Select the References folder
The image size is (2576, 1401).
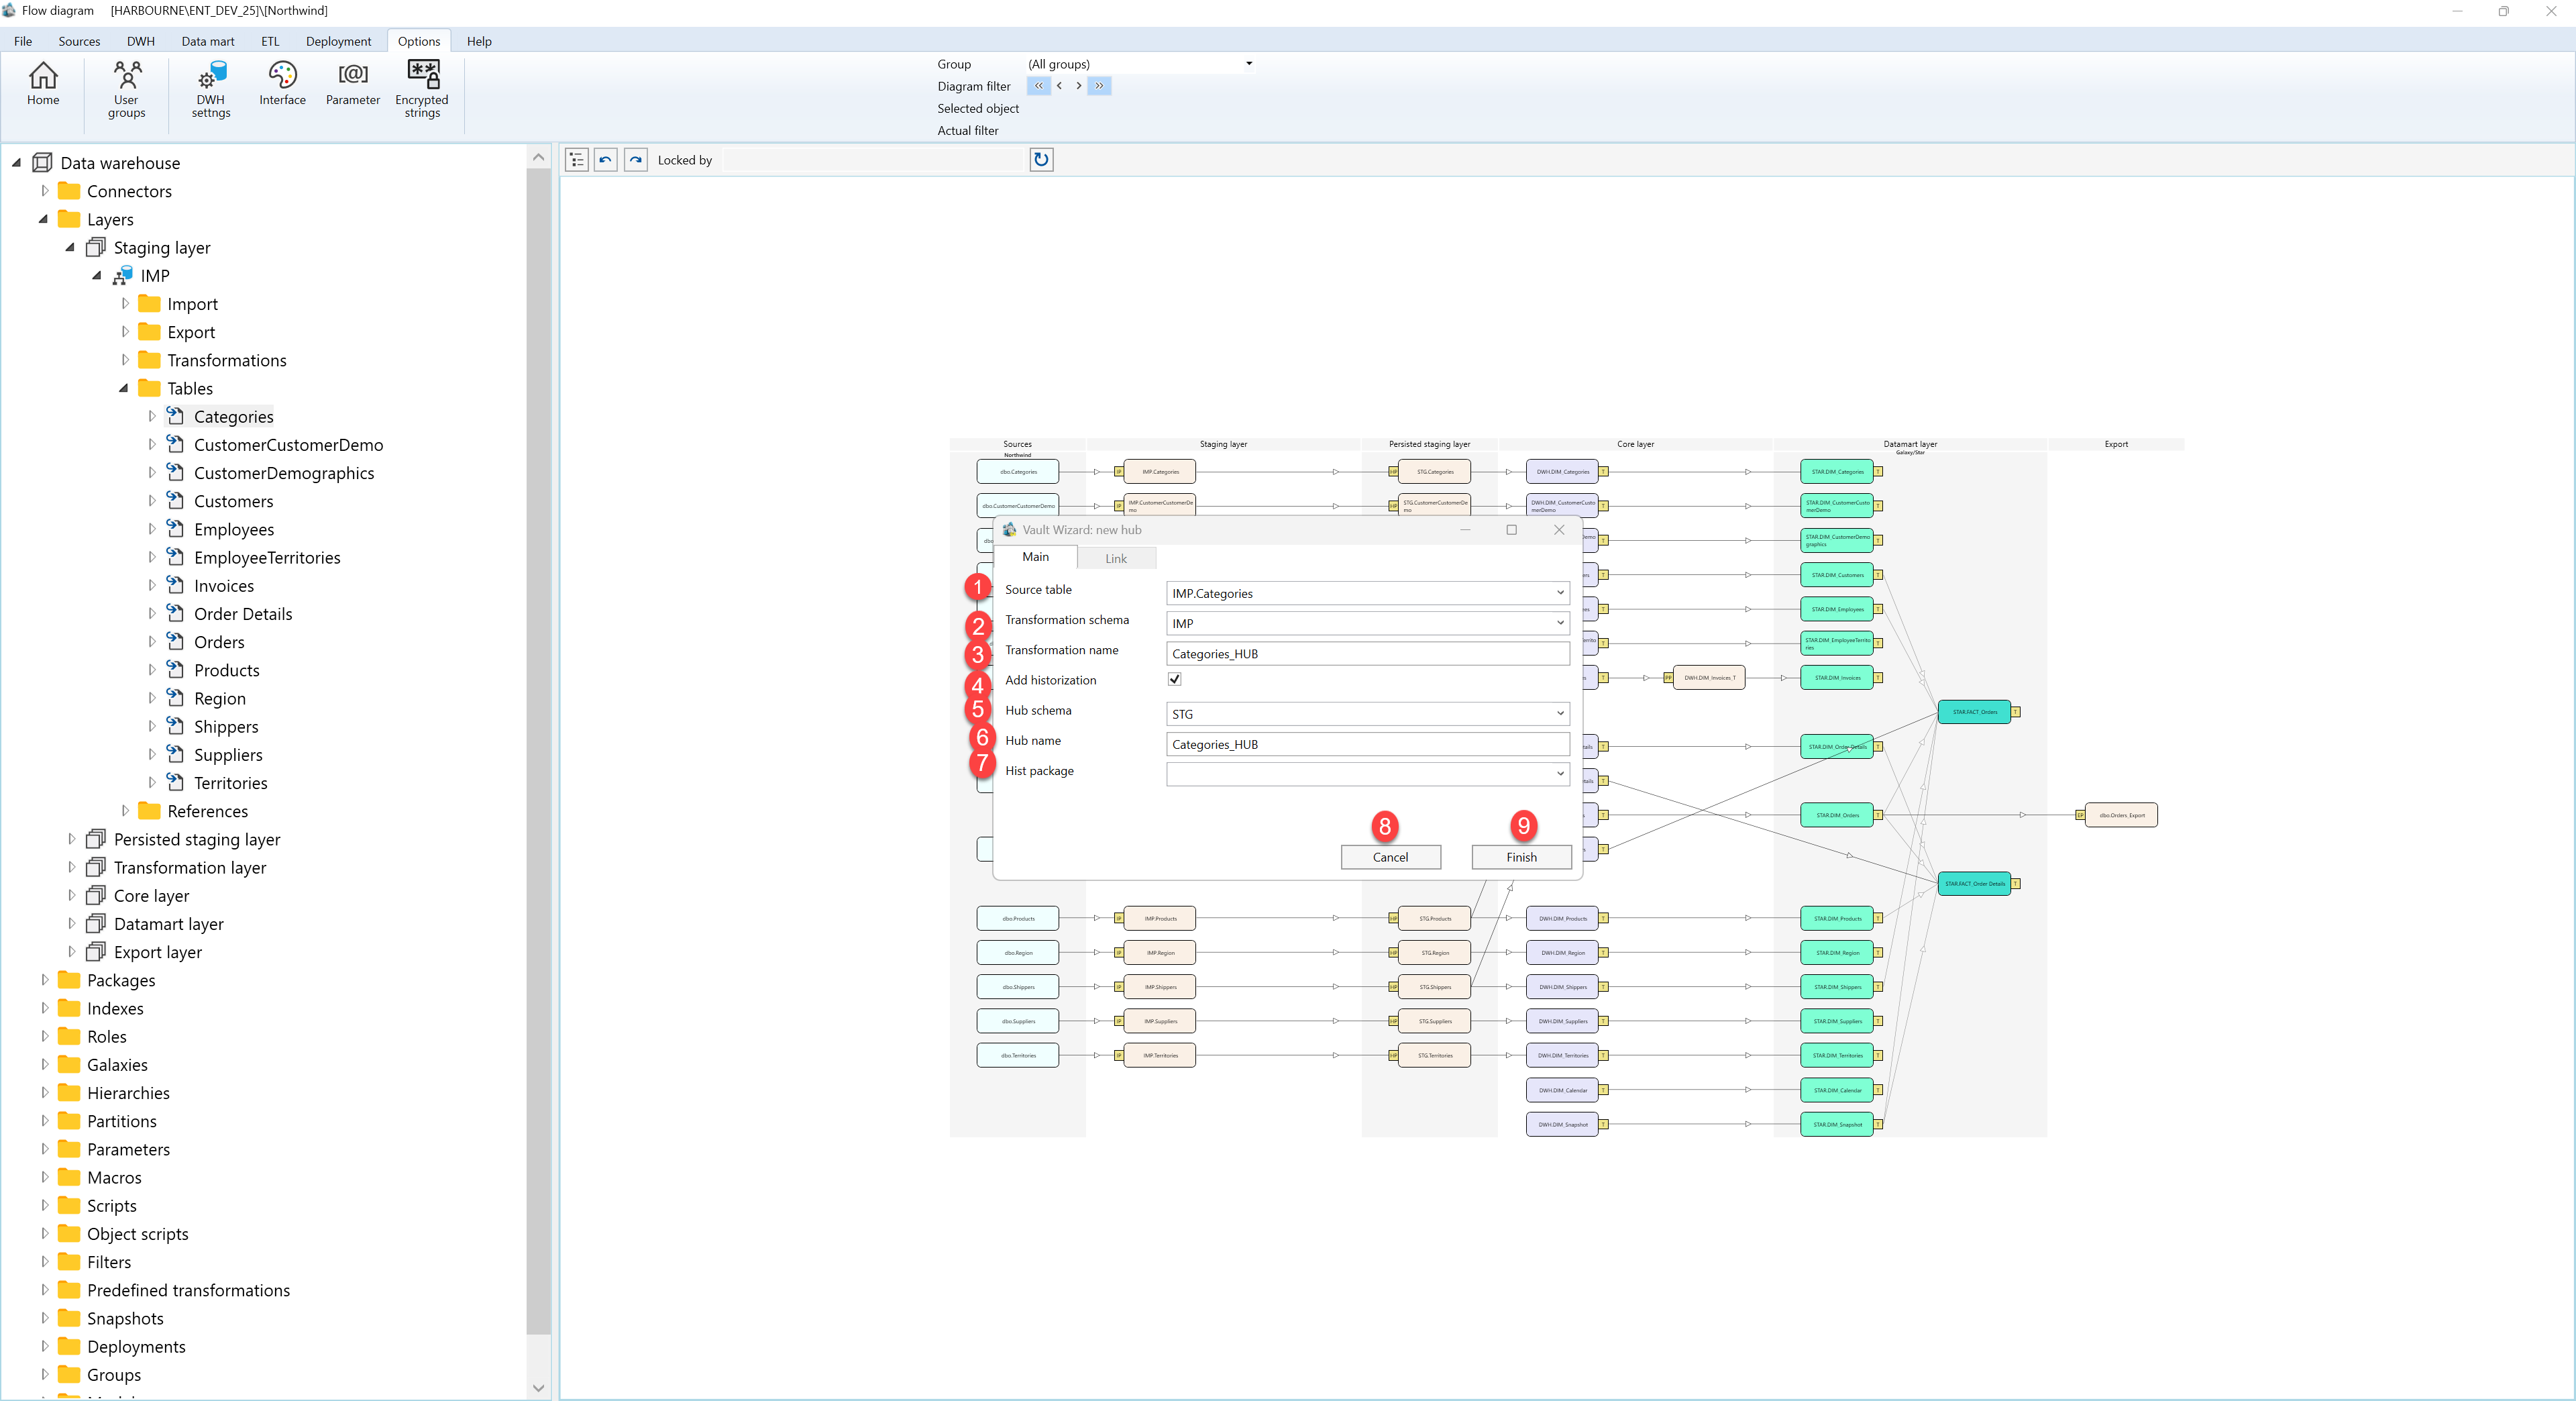coord(207,811)
